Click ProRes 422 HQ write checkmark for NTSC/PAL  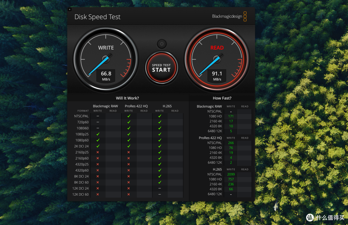point(129,116)
